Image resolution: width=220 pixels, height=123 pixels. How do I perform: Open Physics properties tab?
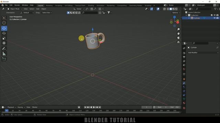(x=184, y=91)
